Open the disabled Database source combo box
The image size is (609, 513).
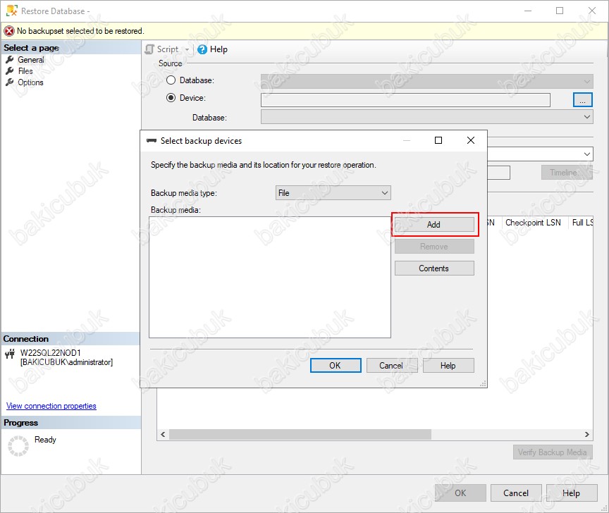point(427,81)
